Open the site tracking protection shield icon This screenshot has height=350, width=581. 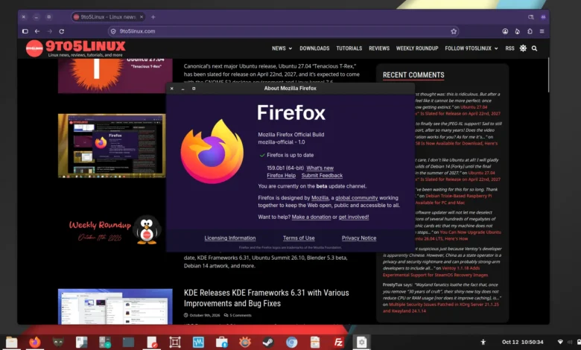[x=113, y=31]
